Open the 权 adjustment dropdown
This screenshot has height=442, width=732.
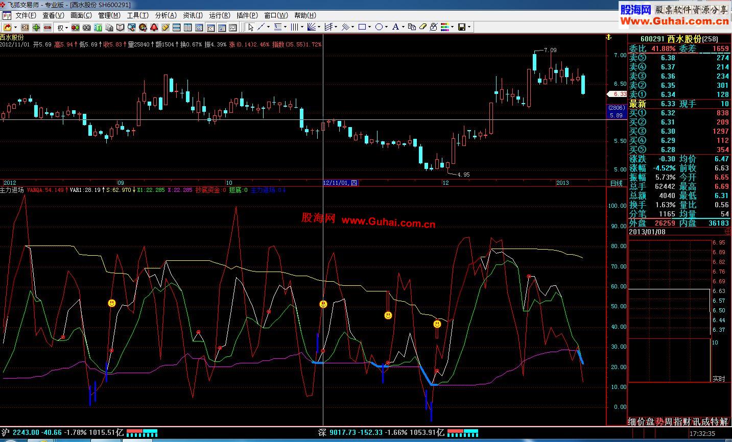62,27
